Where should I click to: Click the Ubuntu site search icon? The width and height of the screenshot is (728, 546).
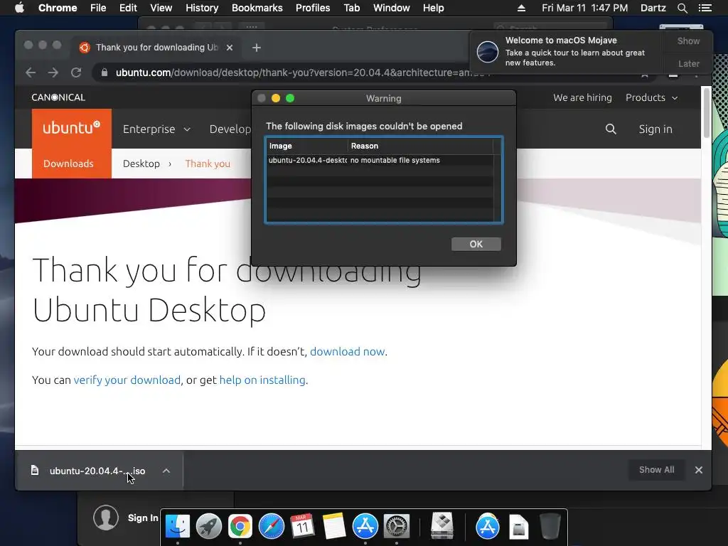[x=611, y=129]
